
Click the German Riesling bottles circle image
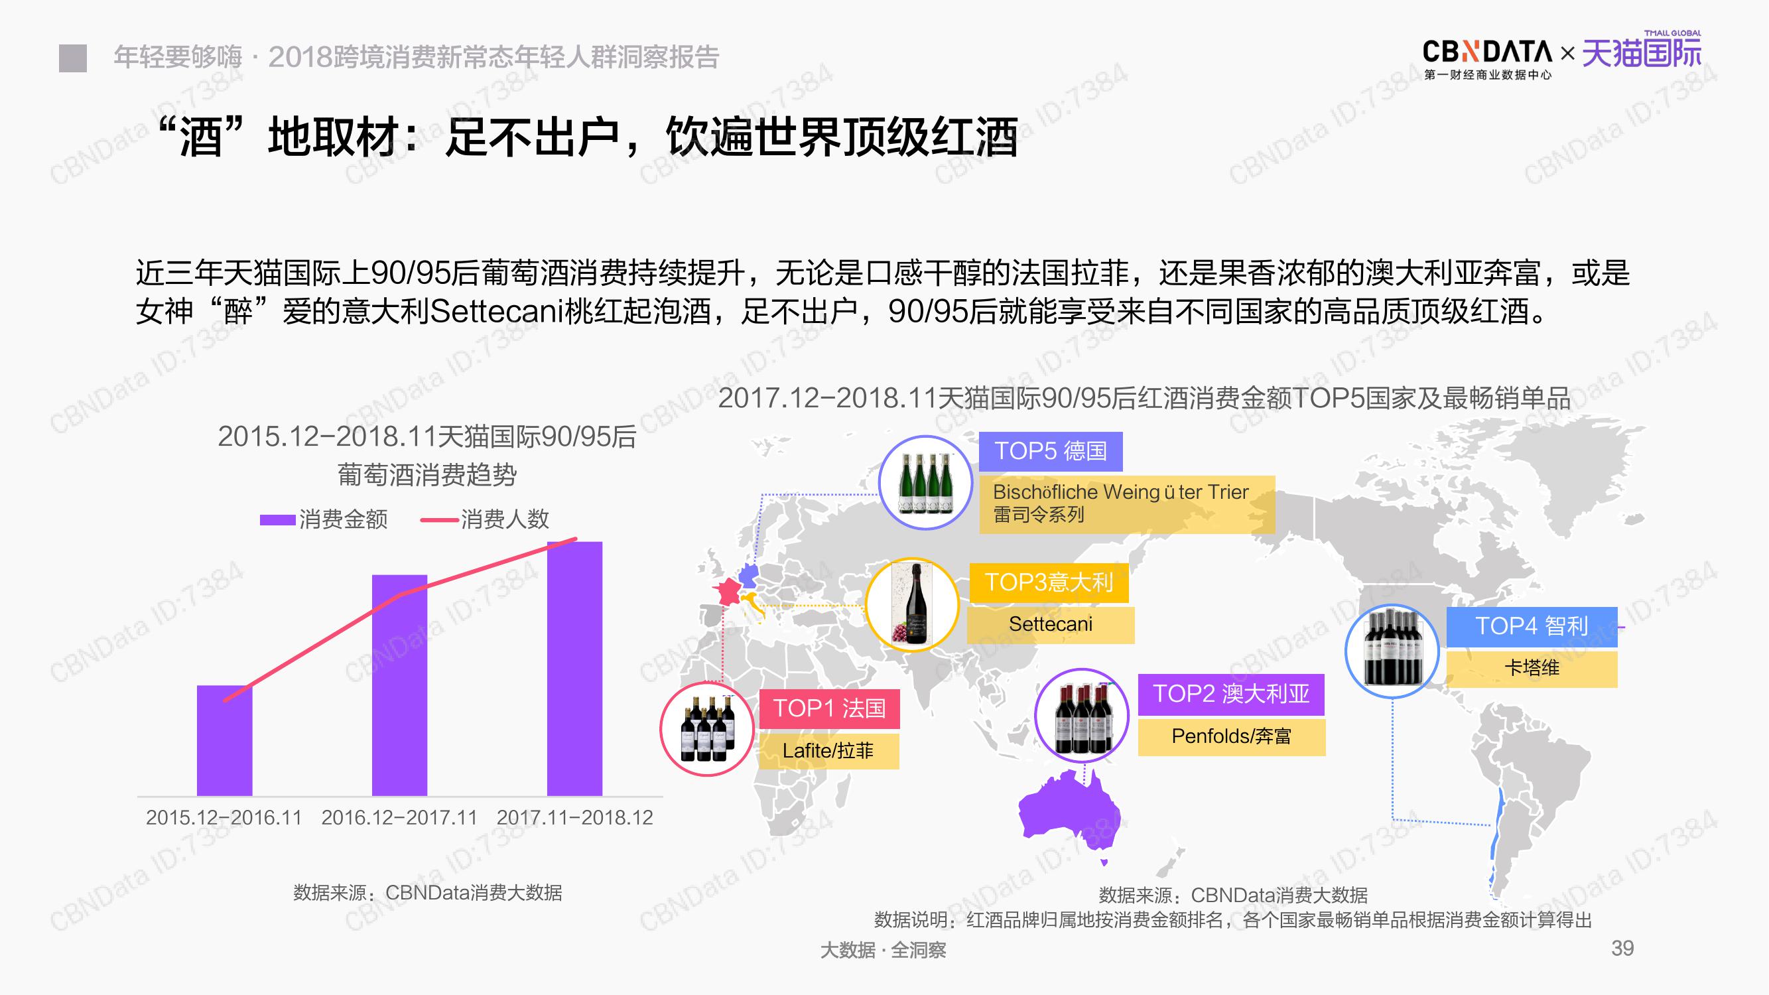point(925,483)
